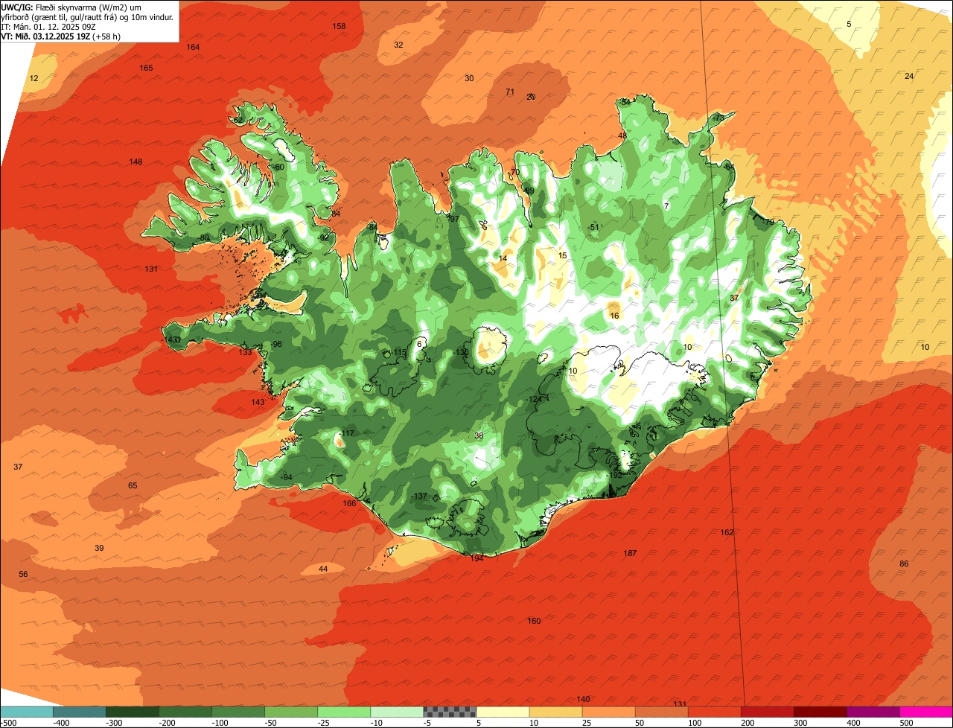This screenshot has width=953, height=728.
Task: Click the map value 65 in the western ocean
Action: pyautogui.click(x=133, y=485)
